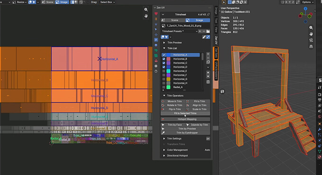Open the Zen Sets sidebar tab
Screen dimensions: 322x175
pyautogui.click(x=216, y=53)
